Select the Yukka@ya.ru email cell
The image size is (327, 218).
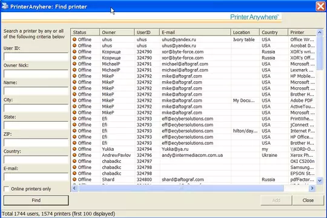(x=175, y=149)
